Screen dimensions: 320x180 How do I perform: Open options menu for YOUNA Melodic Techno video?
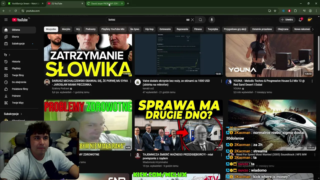[312, 81]
